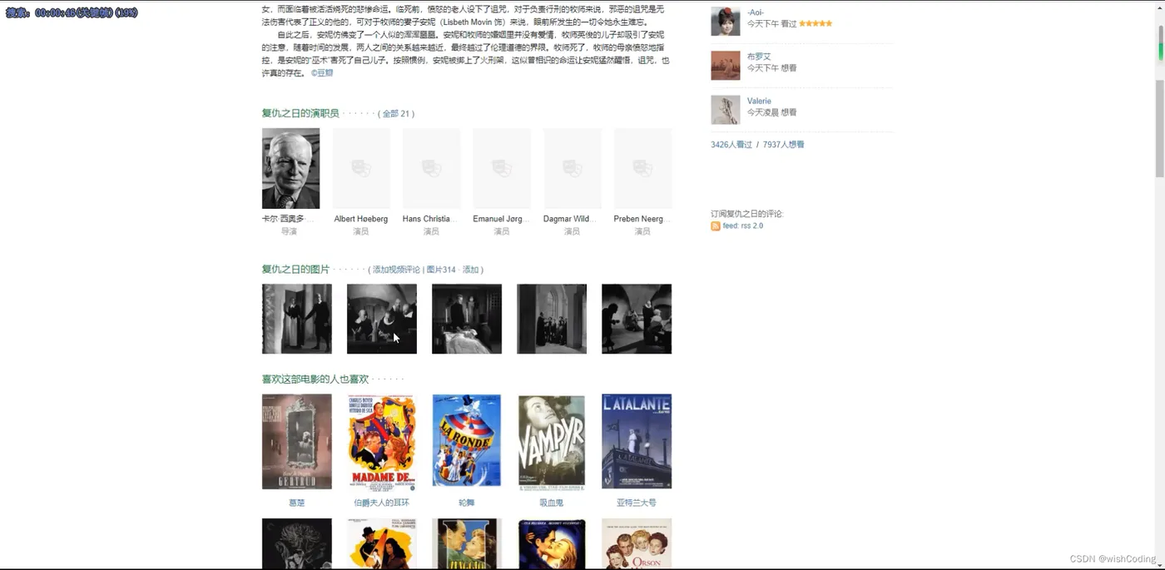
Task: Open the 图片314 link
Action: tap(441, 270)
